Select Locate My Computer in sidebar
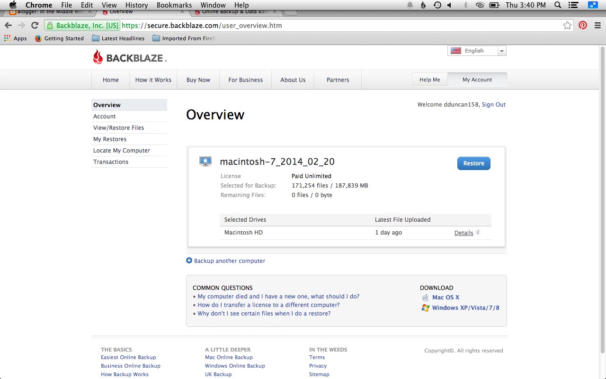606x379 pixels. click(x=129, y=151)
